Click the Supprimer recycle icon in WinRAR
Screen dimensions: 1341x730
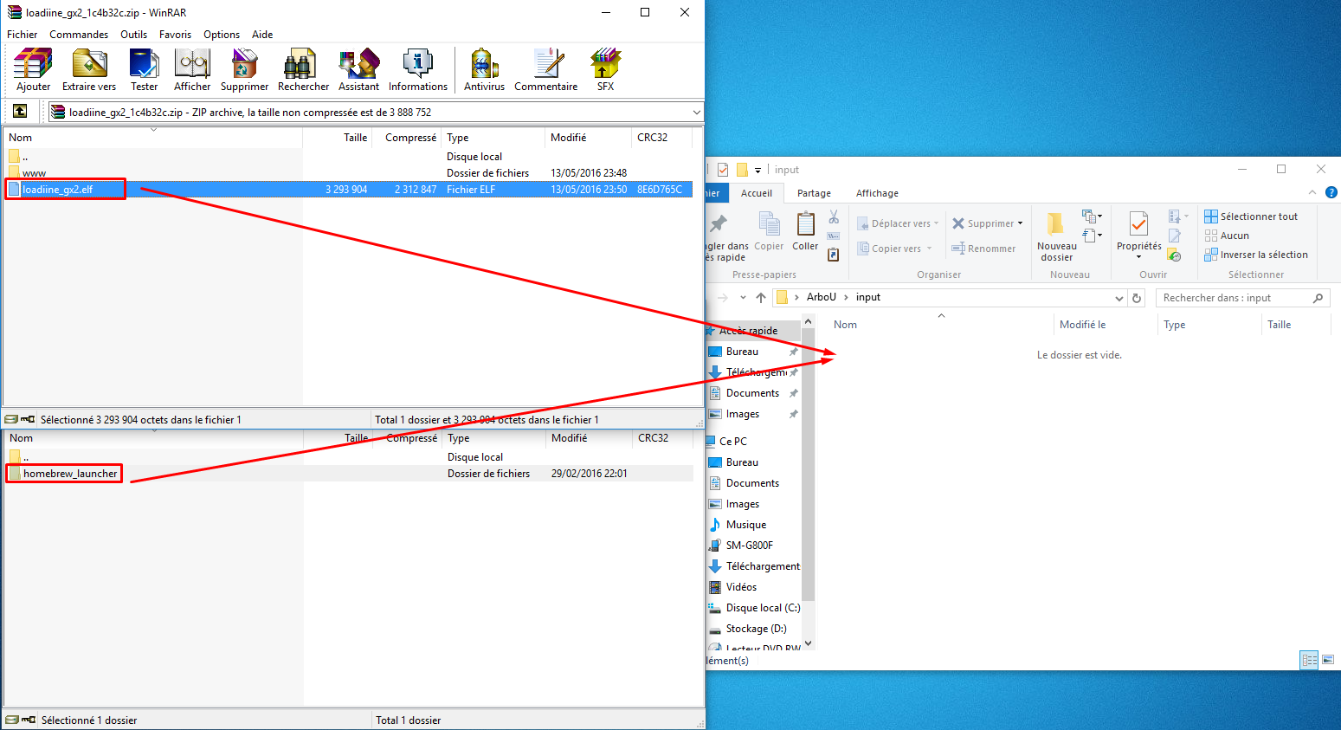tap(244, 65)
